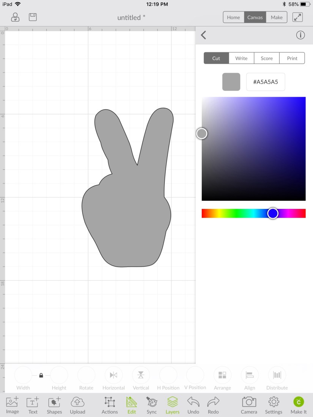313x417 pixels.
Task: Open the account profile menu
Action: click(15, 17)
